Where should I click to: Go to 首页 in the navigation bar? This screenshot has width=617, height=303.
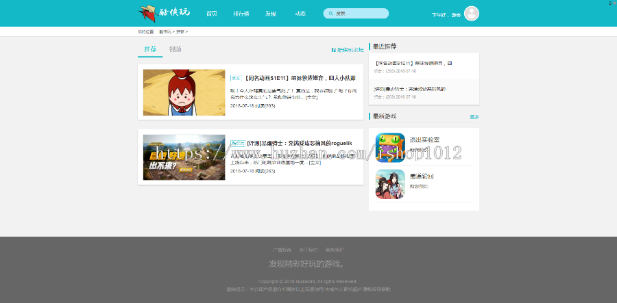(211, 14)
